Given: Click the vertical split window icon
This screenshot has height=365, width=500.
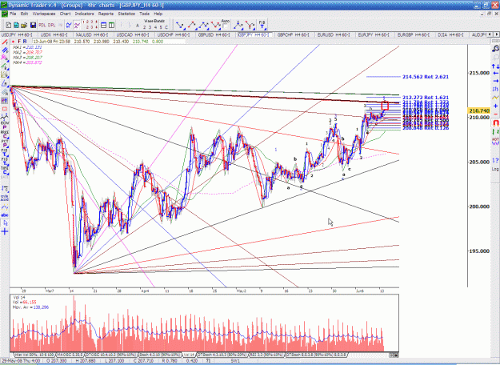Looking at the screenshot, I should point(112,25).
